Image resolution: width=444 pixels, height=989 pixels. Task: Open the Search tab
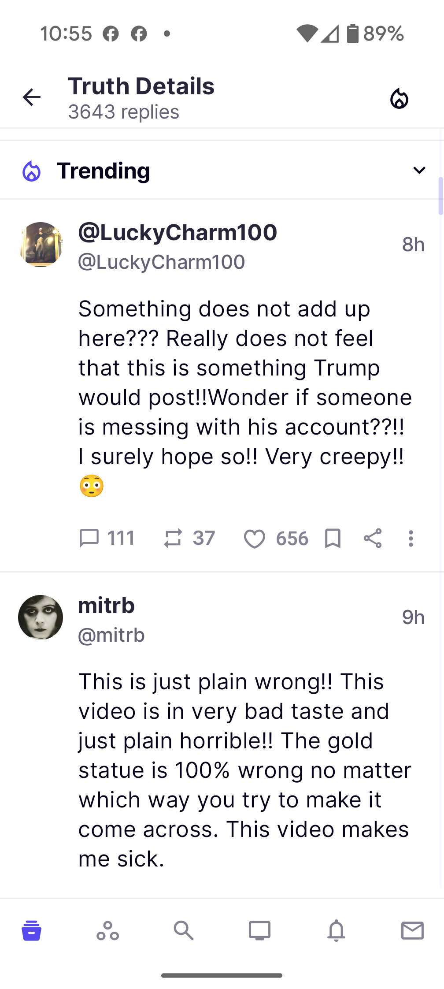pyautogui.click(x=183, y=930)
